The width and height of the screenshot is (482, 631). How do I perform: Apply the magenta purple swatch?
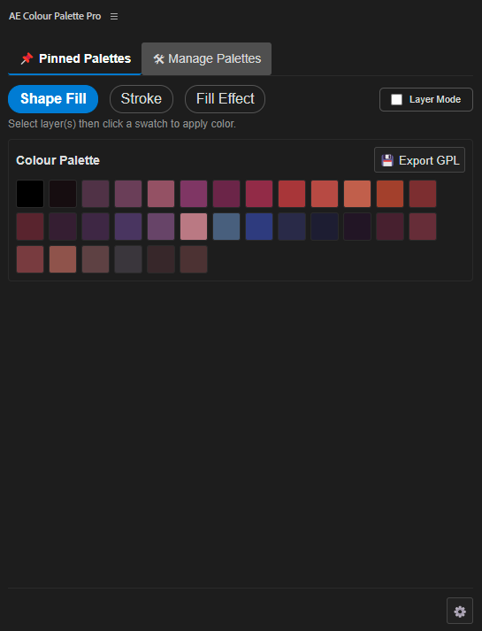point(194,194)
